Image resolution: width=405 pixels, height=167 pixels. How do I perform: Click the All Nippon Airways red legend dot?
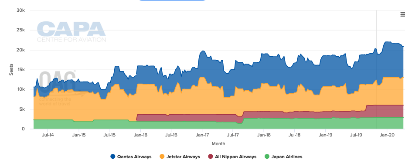[210, 157]
